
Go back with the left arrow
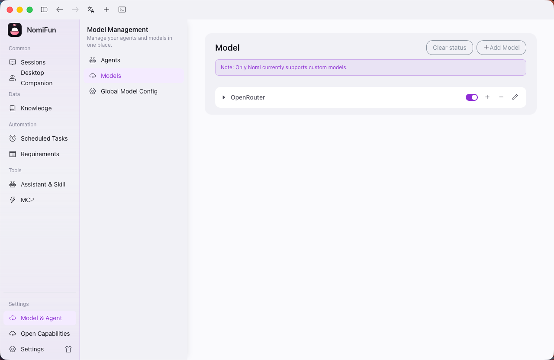click(60, 10)
